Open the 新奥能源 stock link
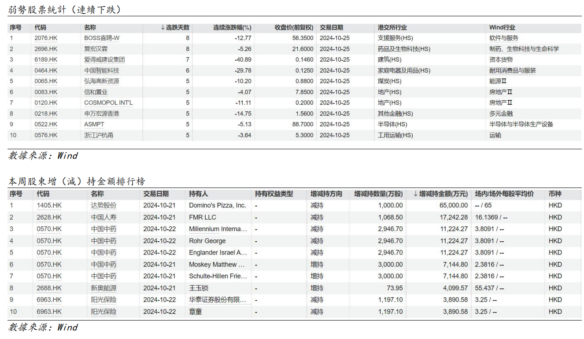Viewport: 584px width, 339px height. (x=103, y=288)
